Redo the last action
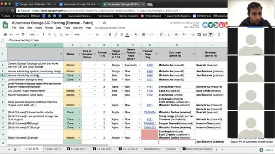Screen dimensions: 275x154 tap(17, 35)
